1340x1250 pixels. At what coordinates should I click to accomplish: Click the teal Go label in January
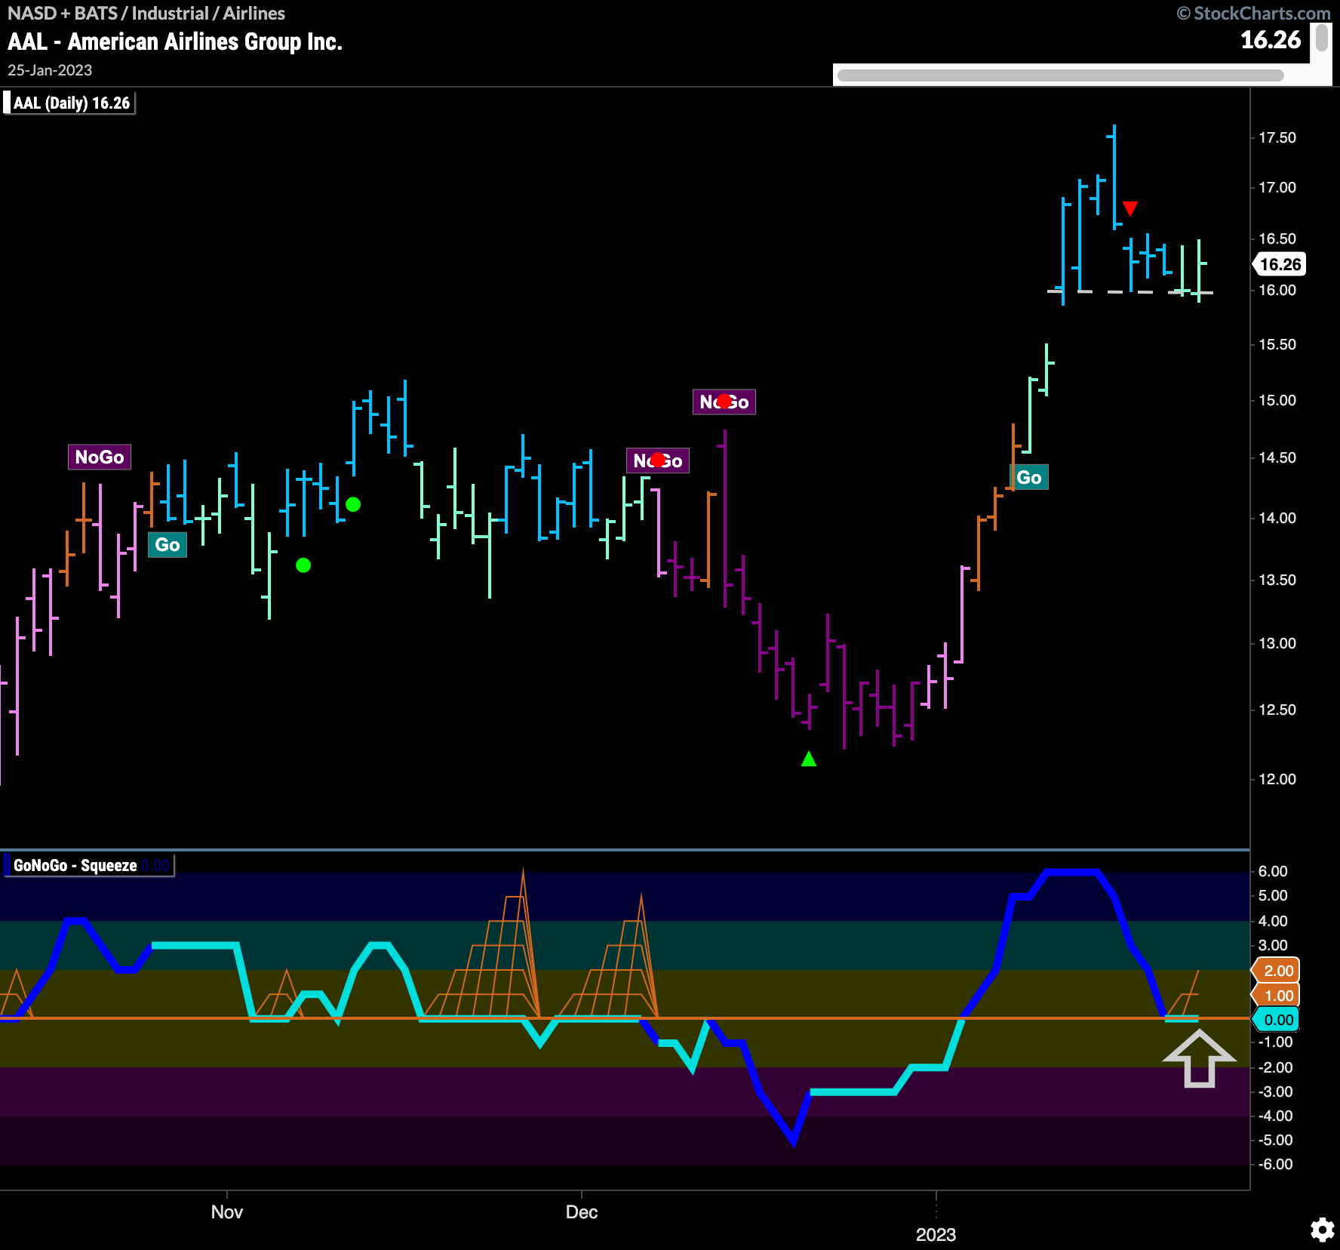(x=1029, y=477)
